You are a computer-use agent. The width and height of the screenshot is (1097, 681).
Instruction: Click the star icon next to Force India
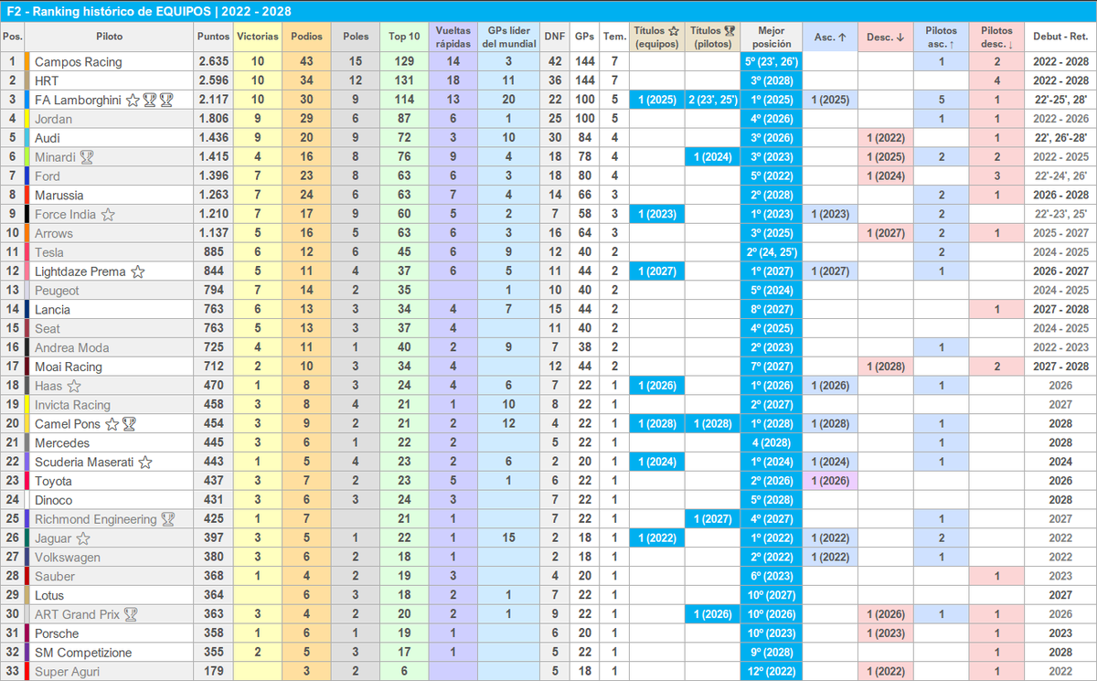pyautogui.click(x=108, y=215)
